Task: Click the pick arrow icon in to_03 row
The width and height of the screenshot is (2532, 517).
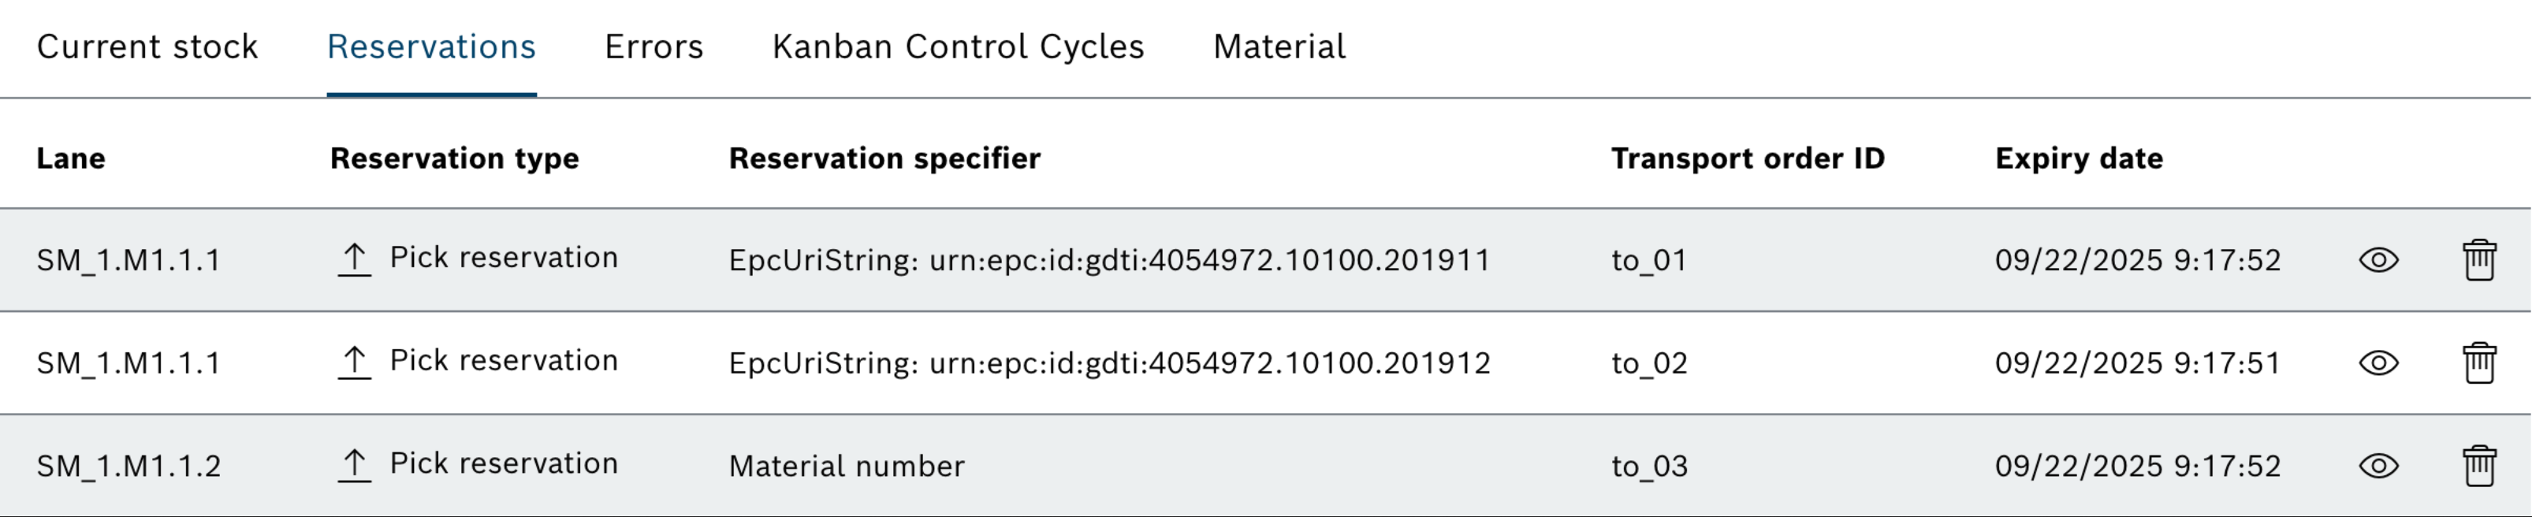Action: click(x=354, y=465)
